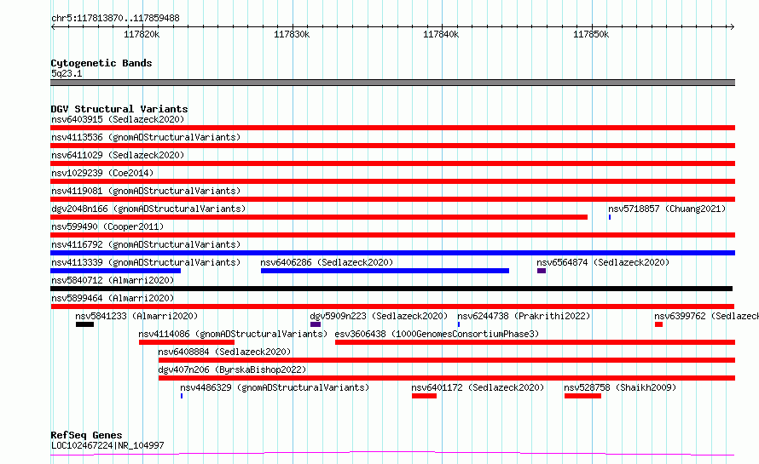Viewport: 759px width, 464px height.
Task: Select the nsv6401172 (Sedlazeck2020) label
Action: click(x=478, y=387)
